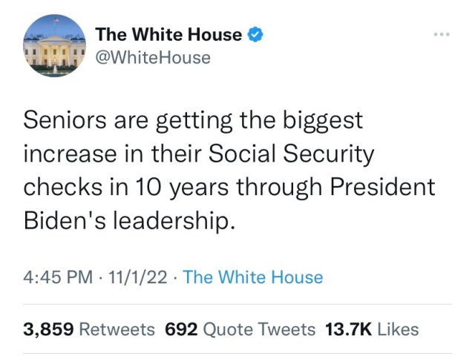Image resolution: width=475 pixels, height=356 pixels.
Task: Open the three-dot more options menu
Action: coord(444,34)
